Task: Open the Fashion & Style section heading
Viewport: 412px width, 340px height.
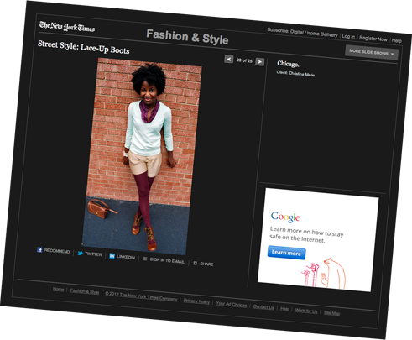Action: [187, 37]
